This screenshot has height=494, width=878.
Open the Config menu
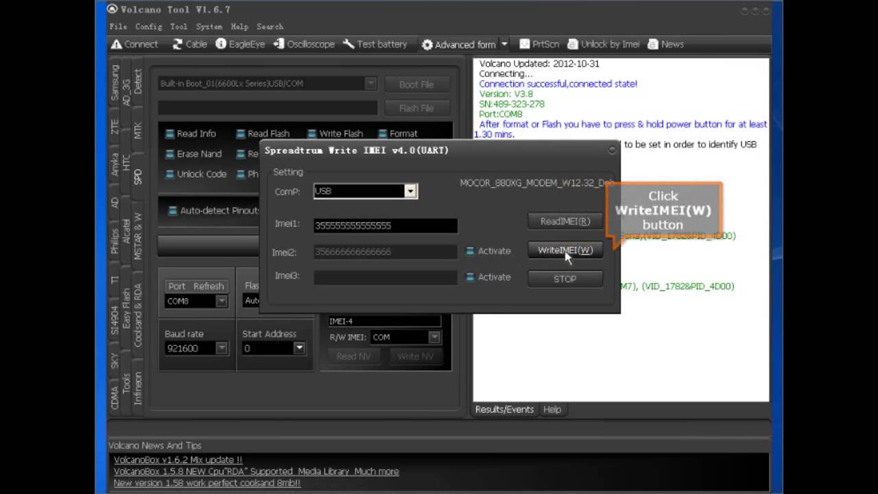(x=148, y=27)
